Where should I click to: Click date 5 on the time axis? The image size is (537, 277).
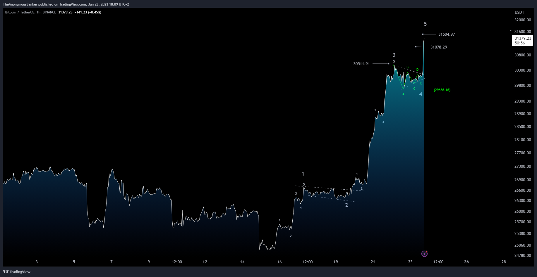(x=74, y=262)
